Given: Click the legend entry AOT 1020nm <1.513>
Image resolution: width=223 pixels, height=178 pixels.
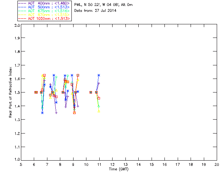Looking at the screenshot, I should 44,18.
